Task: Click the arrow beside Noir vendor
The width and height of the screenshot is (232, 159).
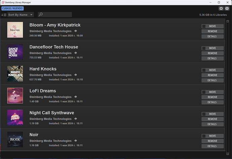Action: pyautogui.click(x=76, y=141)
